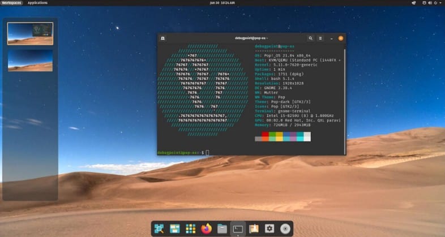445x237 pixels.
Task: Click the '1731 (dpkg)' packages text
Action: (x=291, y=74)
